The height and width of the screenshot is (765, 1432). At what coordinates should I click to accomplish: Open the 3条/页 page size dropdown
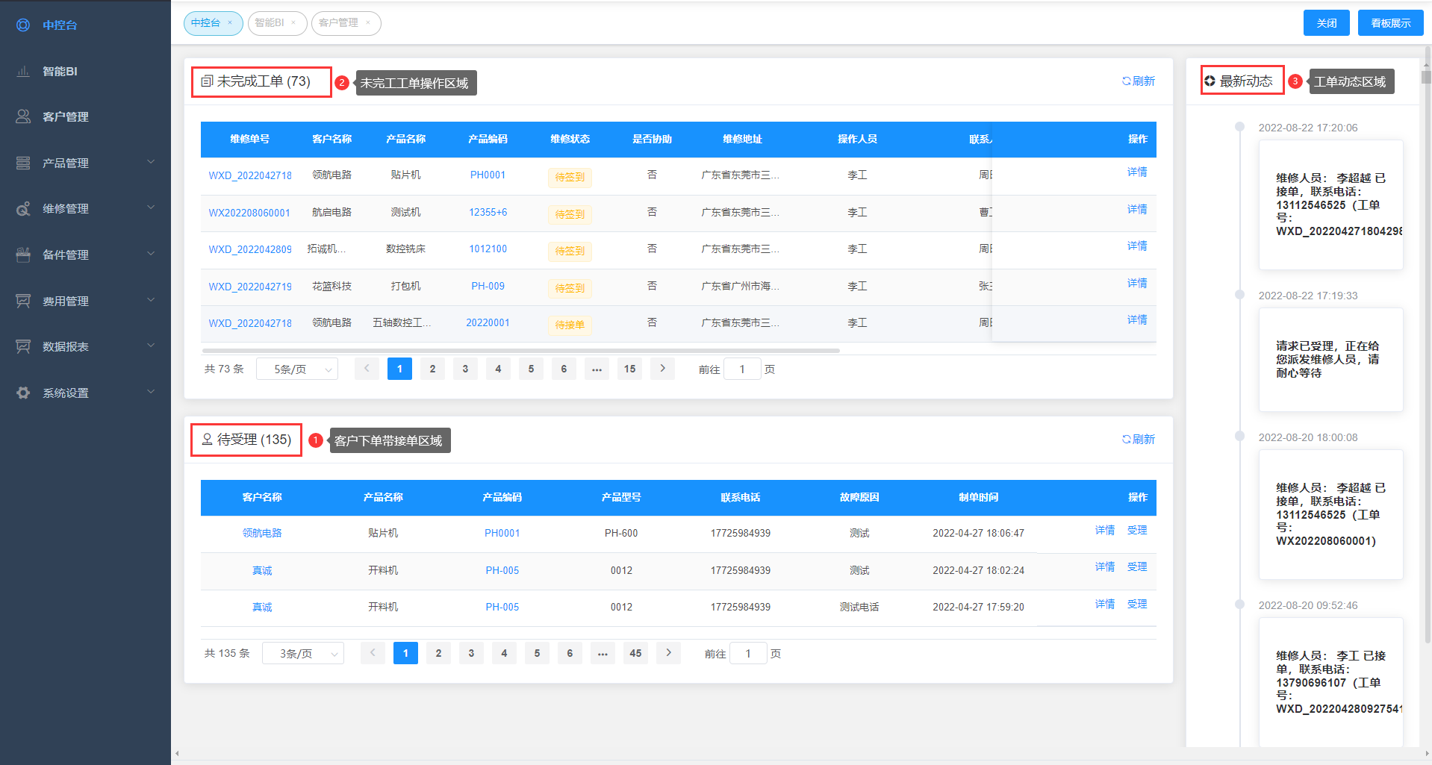302,654
